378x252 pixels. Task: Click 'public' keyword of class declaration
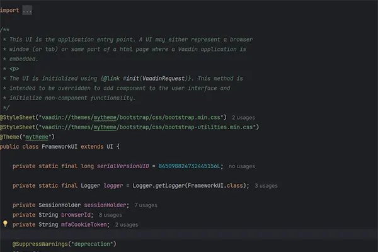coord(9,147)
